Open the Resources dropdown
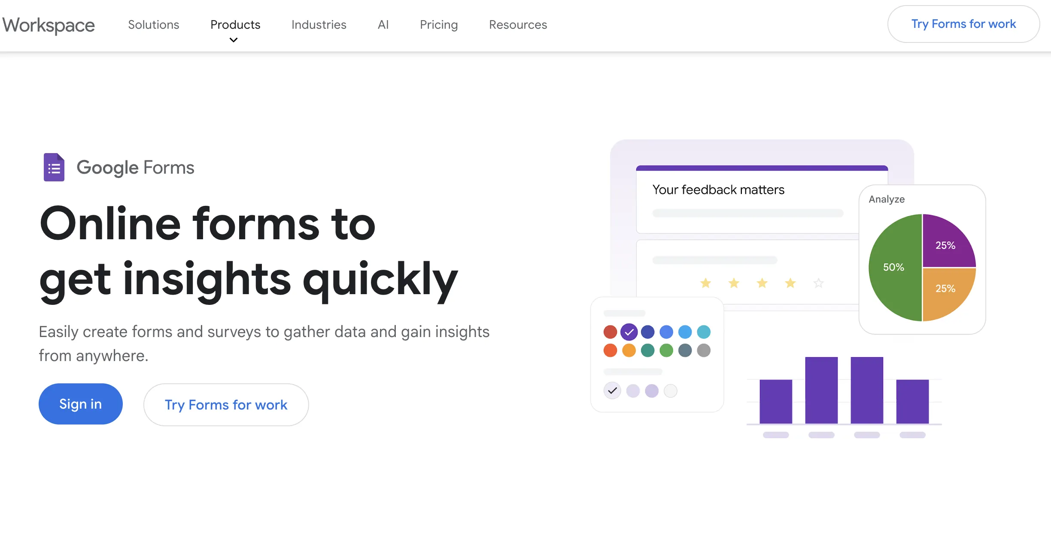Viewport: 1051px width, 536px height. tap(517, 24)
